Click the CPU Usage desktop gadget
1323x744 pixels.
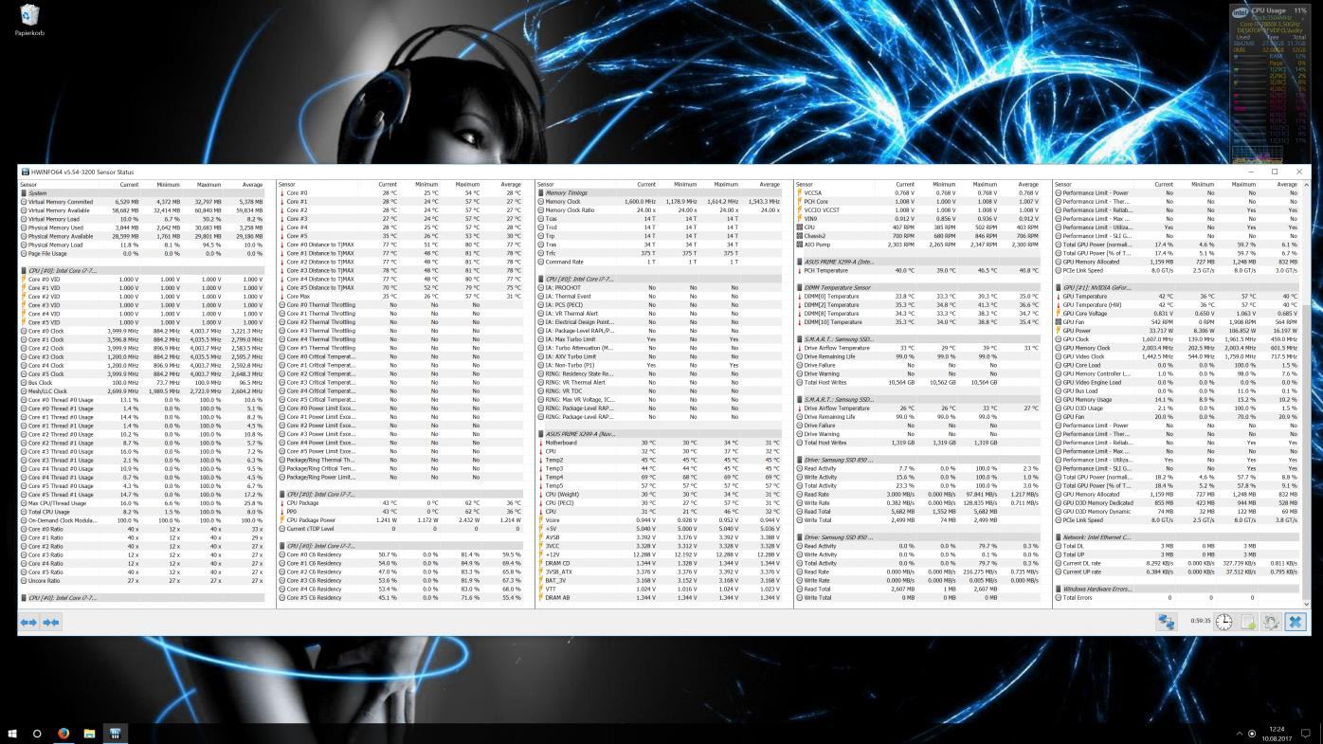click(x=1270, y=83)
